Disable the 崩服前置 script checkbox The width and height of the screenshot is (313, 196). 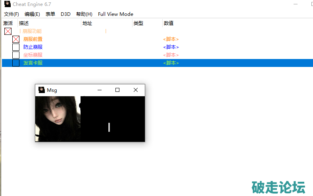16,39
